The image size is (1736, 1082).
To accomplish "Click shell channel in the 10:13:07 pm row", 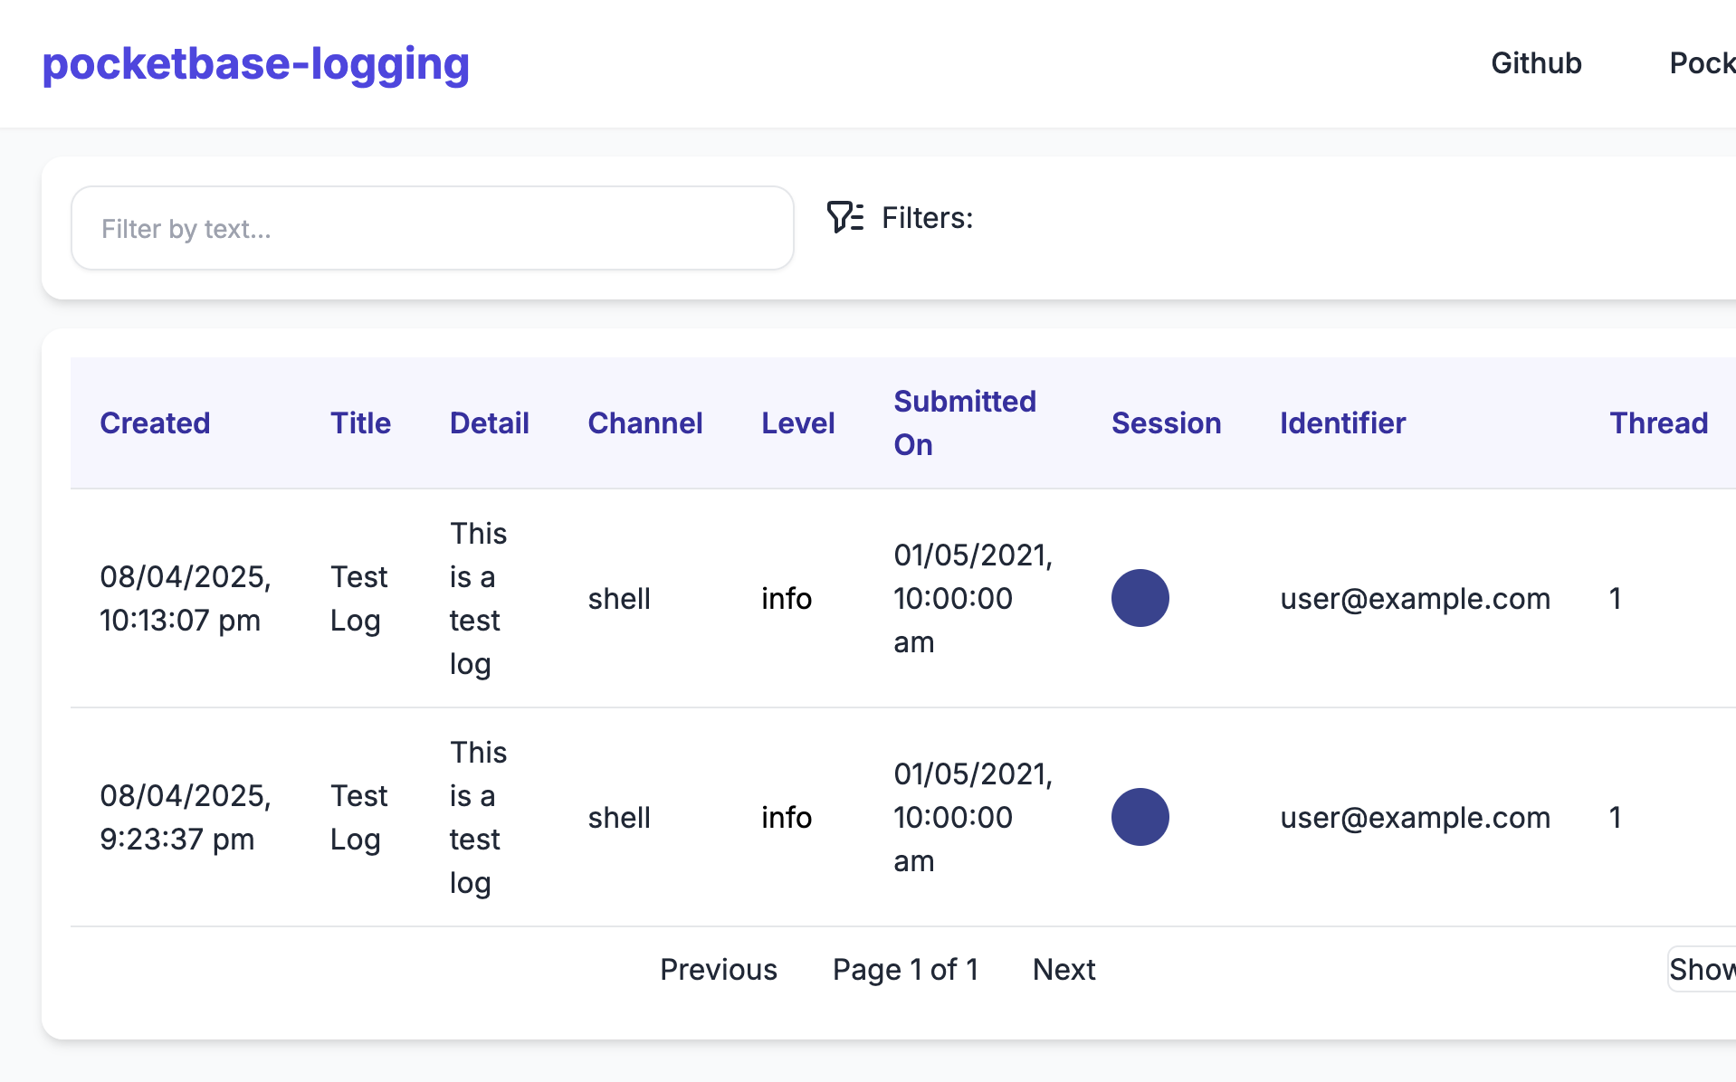I will [619, 598].
